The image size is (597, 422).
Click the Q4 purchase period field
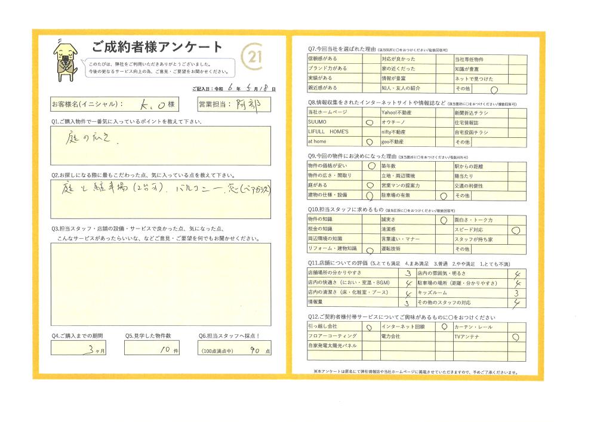point(79,349)
